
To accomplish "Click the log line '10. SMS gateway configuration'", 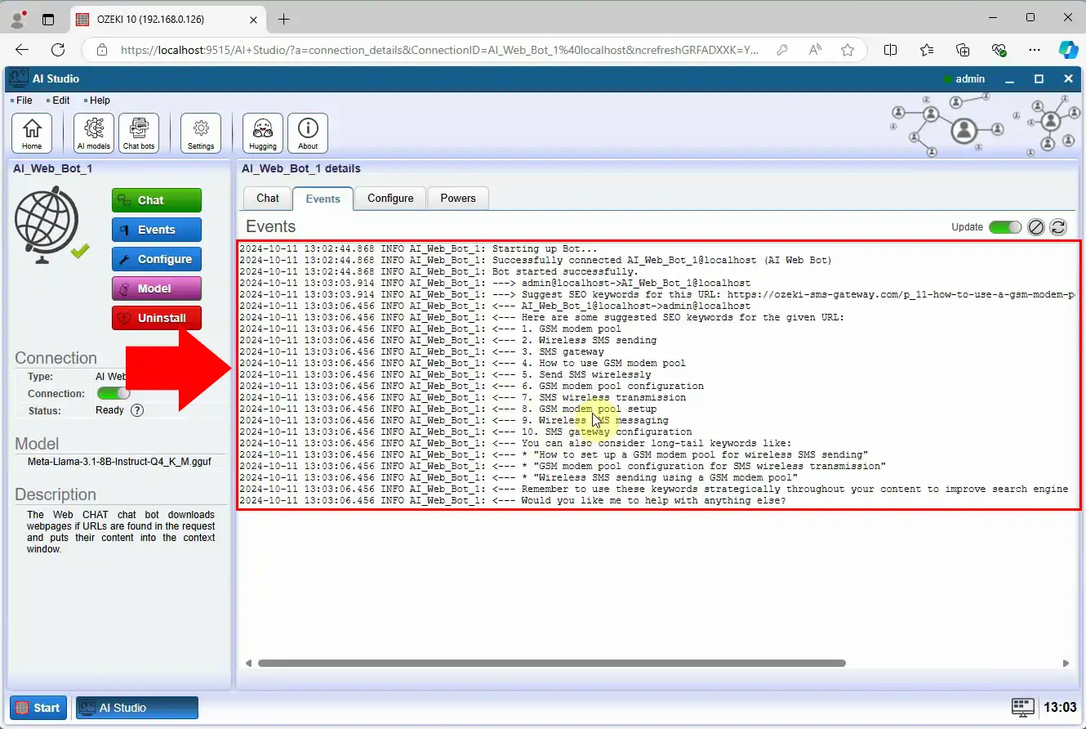I will pos(465,432).
